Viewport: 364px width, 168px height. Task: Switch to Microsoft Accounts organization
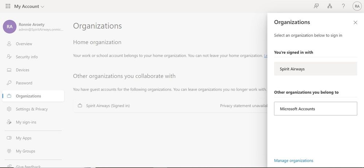coord(316,109)
